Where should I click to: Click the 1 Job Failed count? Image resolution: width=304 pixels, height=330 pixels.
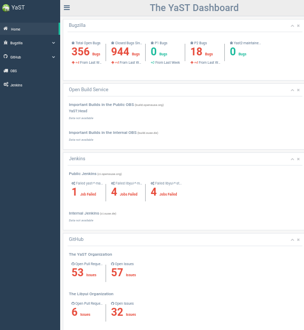point(74,192)
